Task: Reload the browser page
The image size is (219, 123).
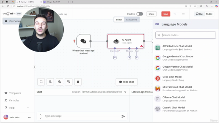Action: coord(8,6)
